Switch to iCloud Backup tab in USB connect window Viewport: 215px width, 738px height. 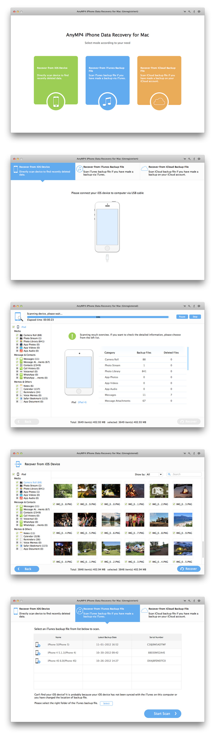[x=172, y=171]
